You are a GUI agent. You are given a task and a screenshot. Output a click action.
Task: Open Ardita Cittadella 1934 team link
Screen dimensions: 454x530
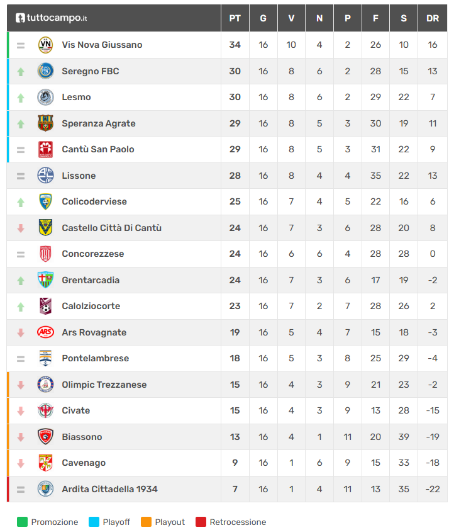109,489
